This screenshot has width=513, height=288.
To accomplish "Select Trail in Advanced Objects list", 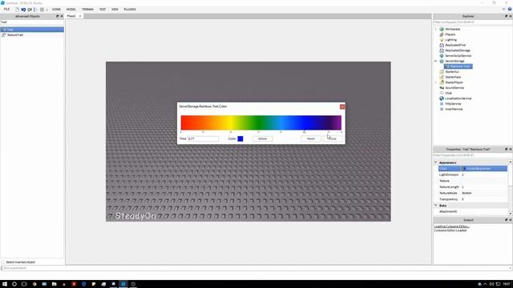I will click(32, 30).
